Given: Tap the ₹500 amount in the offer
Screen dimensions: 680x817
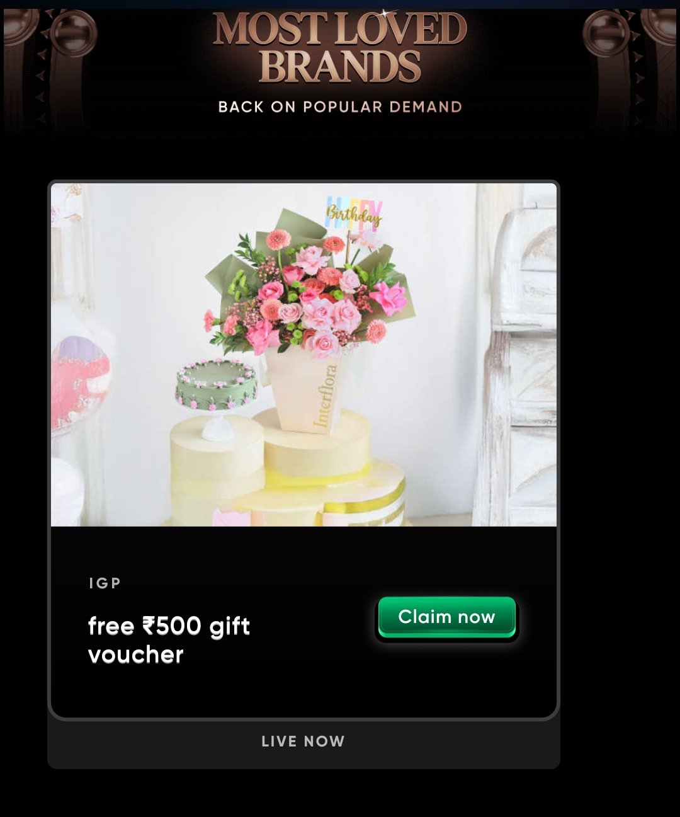Looking at the screenshot, I should (x=172, y=626).
